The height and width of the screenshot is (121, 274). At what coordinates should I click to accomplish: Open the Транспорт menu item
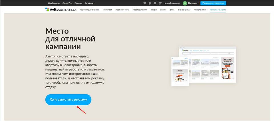pos(107,10)
